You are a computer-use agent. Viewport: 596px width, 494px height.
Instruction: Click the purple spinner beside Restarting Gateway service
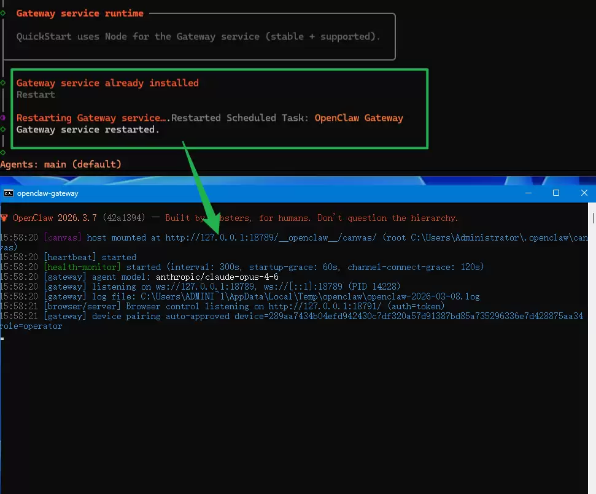pyautogui.click(x=3, y=118)
